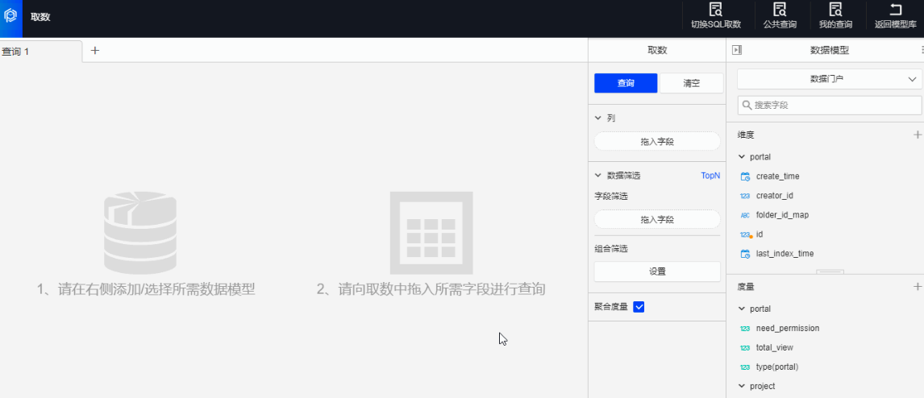Toggle the 聚合度量 checkbox
The width and height of the screenshot is (924, 398).
pyautogui.click(x=639, y=307)
